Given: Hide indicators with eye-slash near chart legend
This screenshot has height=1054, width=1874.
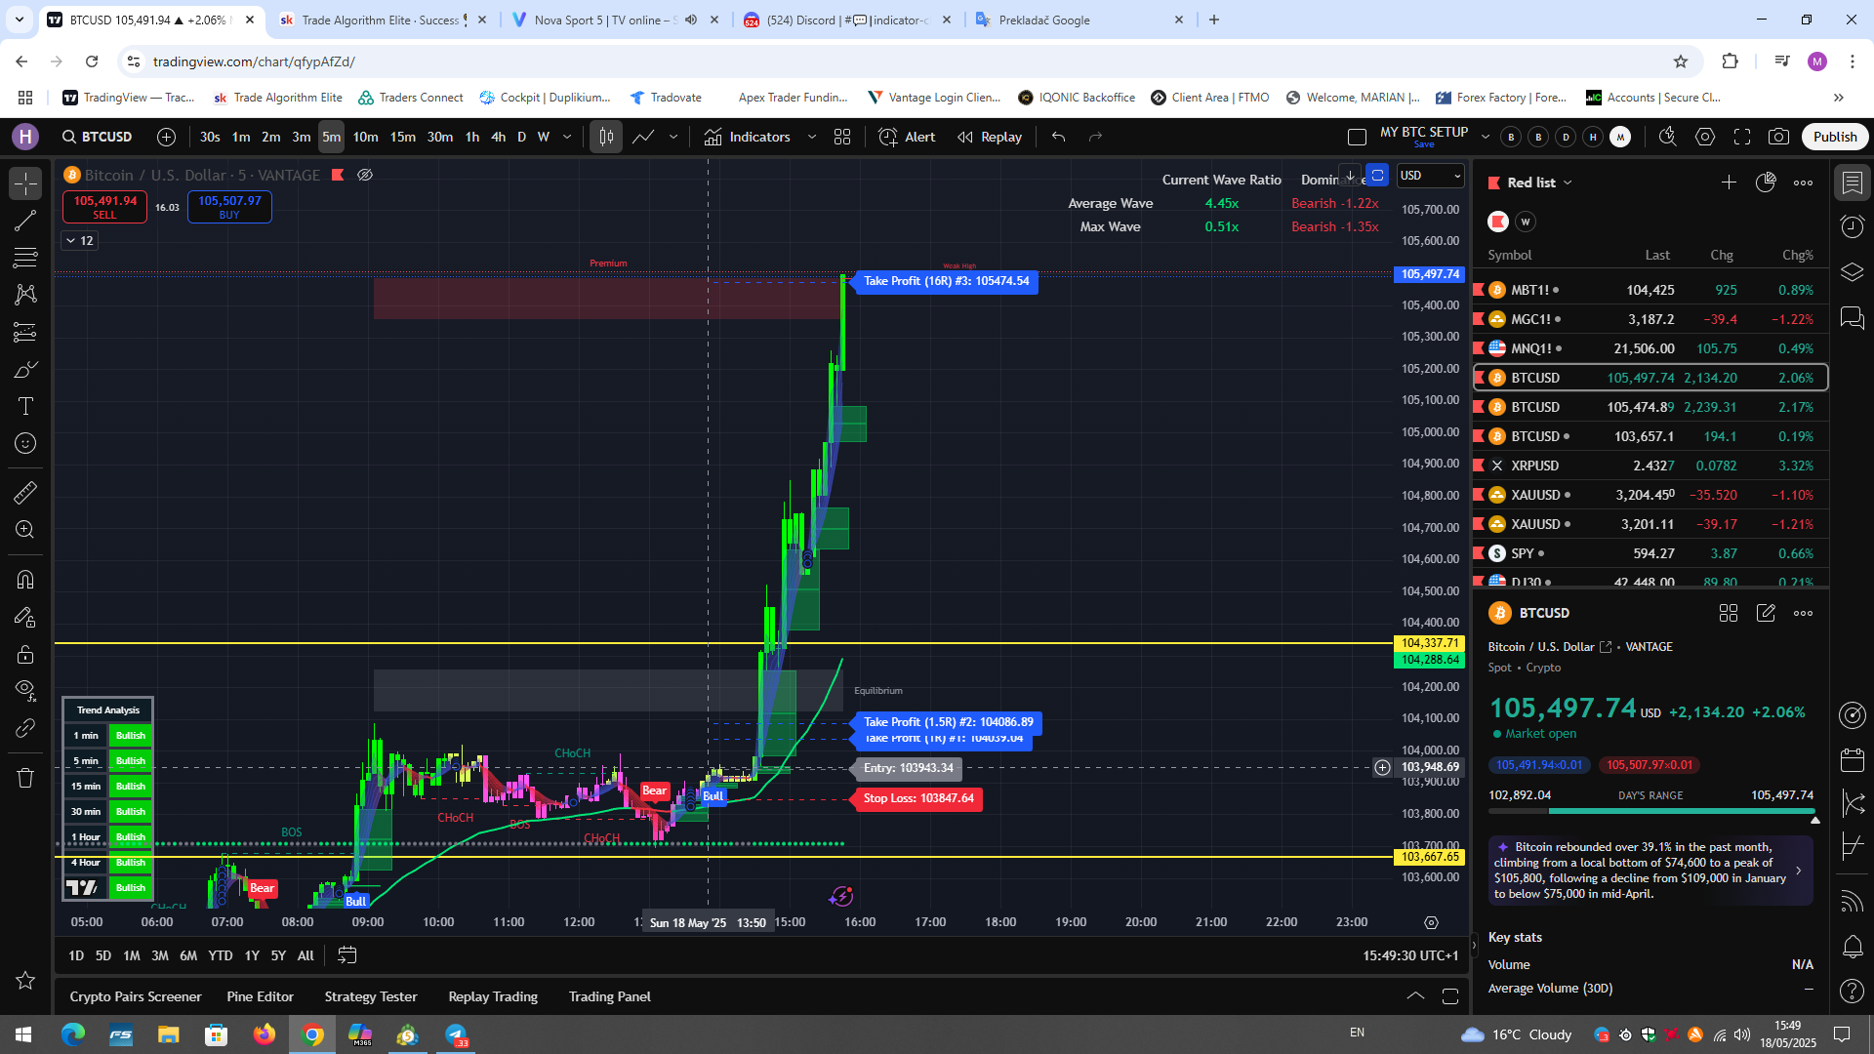Looking at the screenshot, I should [365, 175].
